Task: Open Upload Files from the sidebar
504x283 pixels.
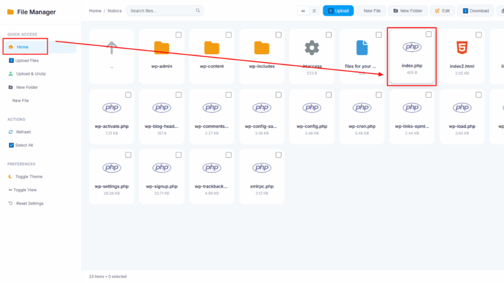Action: [x=12, y=60]
